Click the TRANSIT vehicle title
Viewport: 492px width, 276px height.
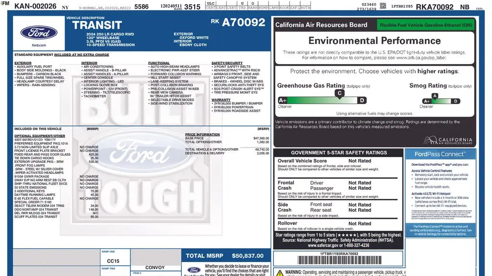pyautogui.click(x=97, y=25)
